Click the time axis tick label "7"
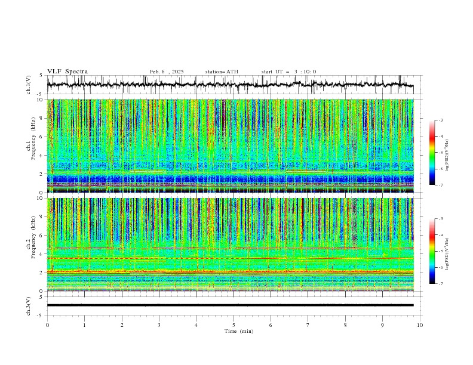Screen dimensions: 473x365 coord(308,325)
